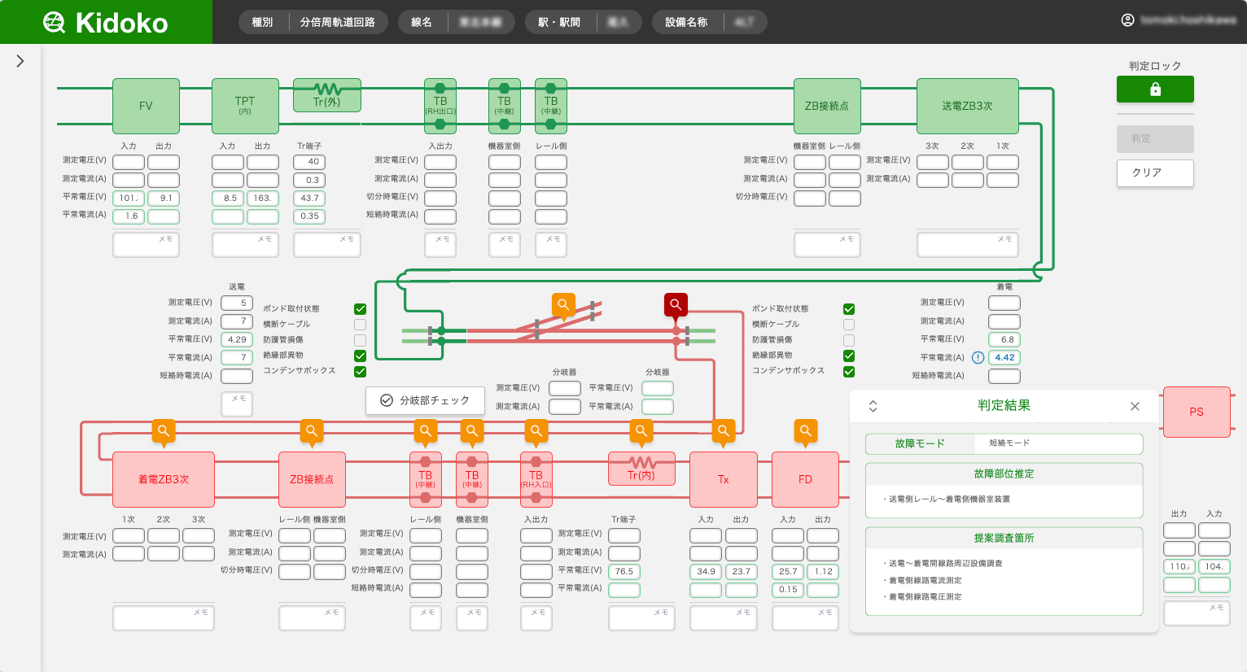This screenshot has height=672, width=1247.
Task: Click the magnifier above the red ZB接続点 block
Action: tap(312, 430)
